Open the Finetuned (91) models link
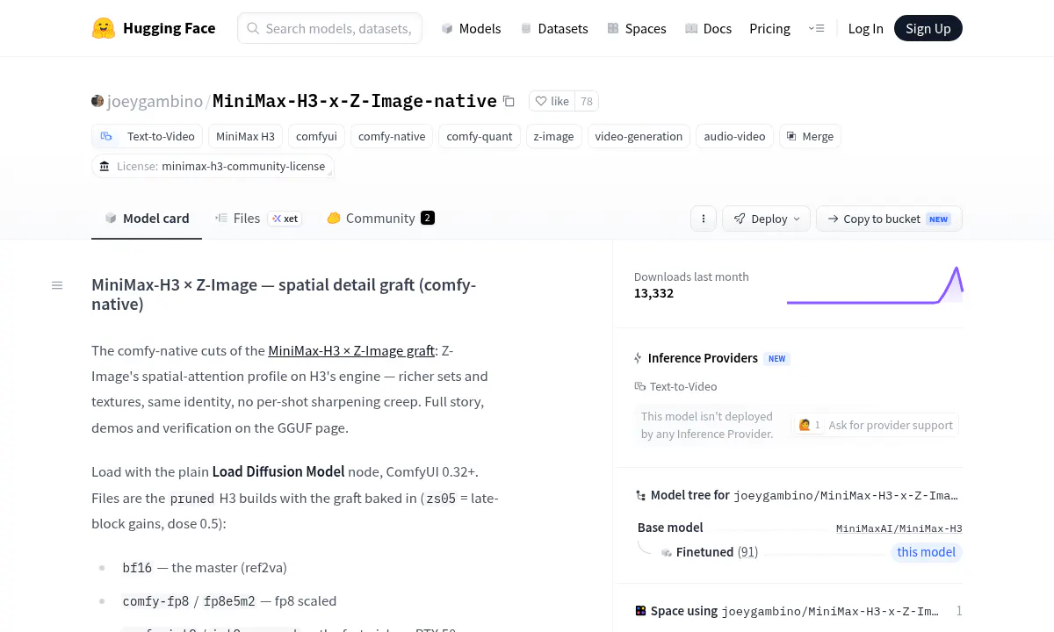This screenshot has height=632, width=1054. 717,552
